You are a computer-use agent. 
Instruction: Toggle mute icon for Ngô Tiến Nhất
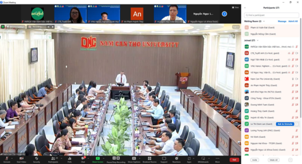[x=293, y=60]
